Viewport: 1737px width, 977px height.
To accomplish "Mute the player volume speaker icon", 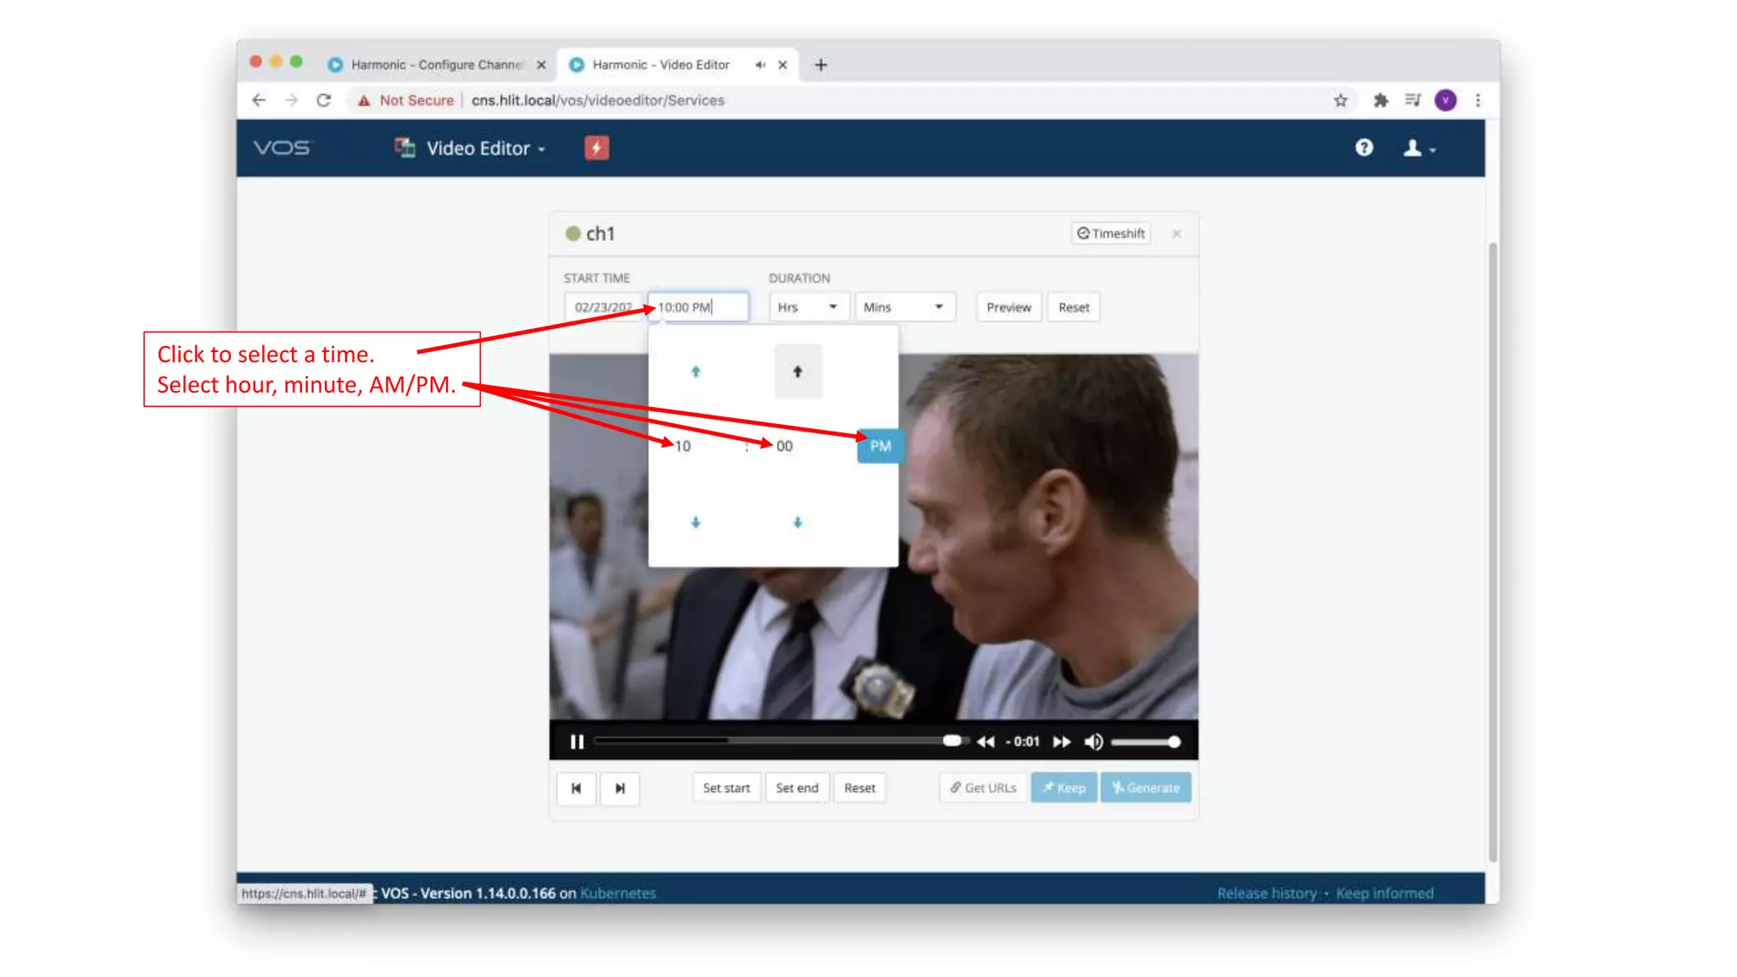I will (x=1093, y=742).
